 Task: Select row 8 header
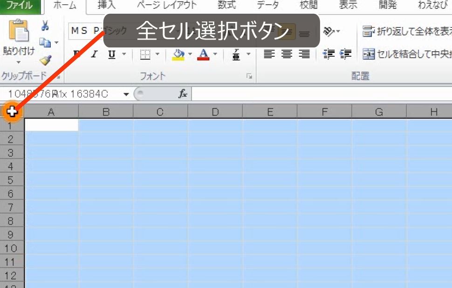coord(12,221)
